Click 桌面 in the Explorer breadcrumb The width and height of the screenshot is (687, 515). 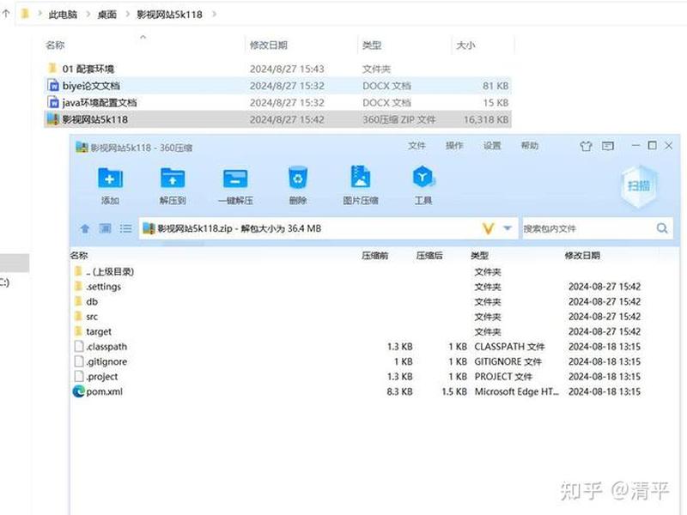tap(106, 15)
